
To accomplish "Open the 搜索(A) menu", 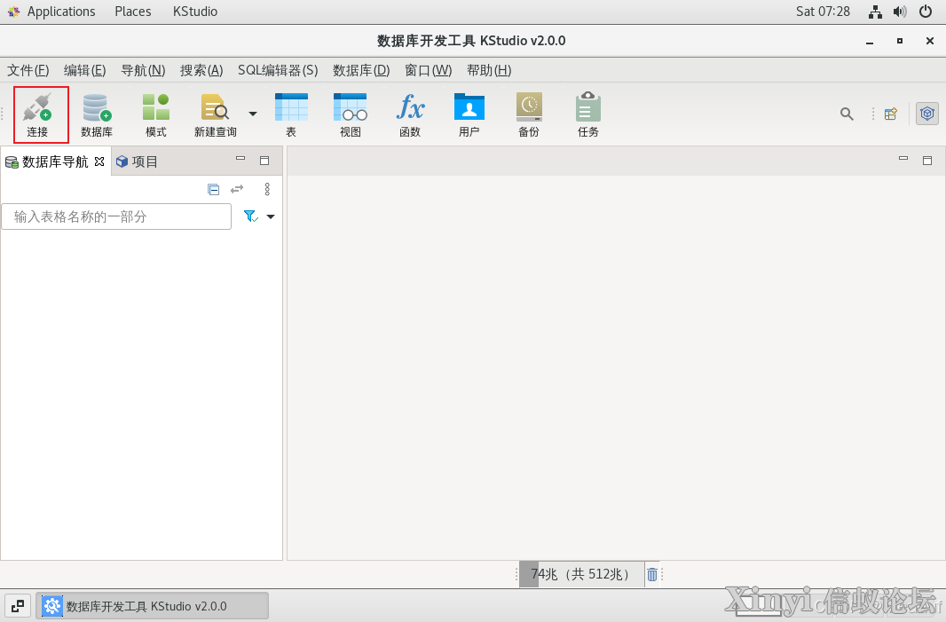I will click(x=201, y=71).
